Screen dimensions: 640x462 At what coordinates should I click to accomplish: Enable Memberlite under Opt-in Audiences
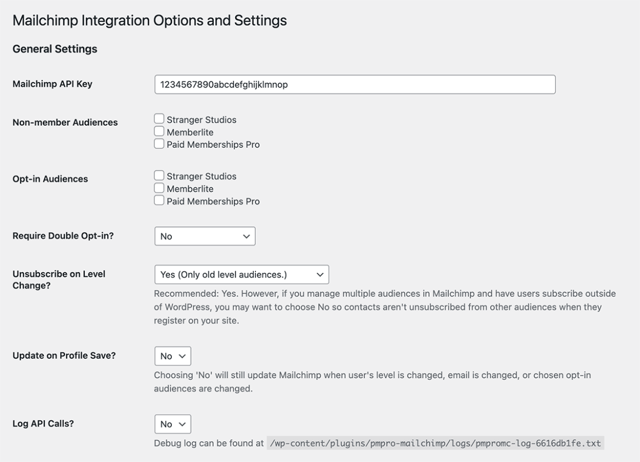(x=159, y=188)
